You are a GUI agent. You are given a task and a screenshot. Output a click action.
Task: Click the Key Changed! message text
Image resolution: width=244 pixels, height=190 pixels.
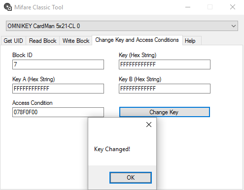coord(112,149)
